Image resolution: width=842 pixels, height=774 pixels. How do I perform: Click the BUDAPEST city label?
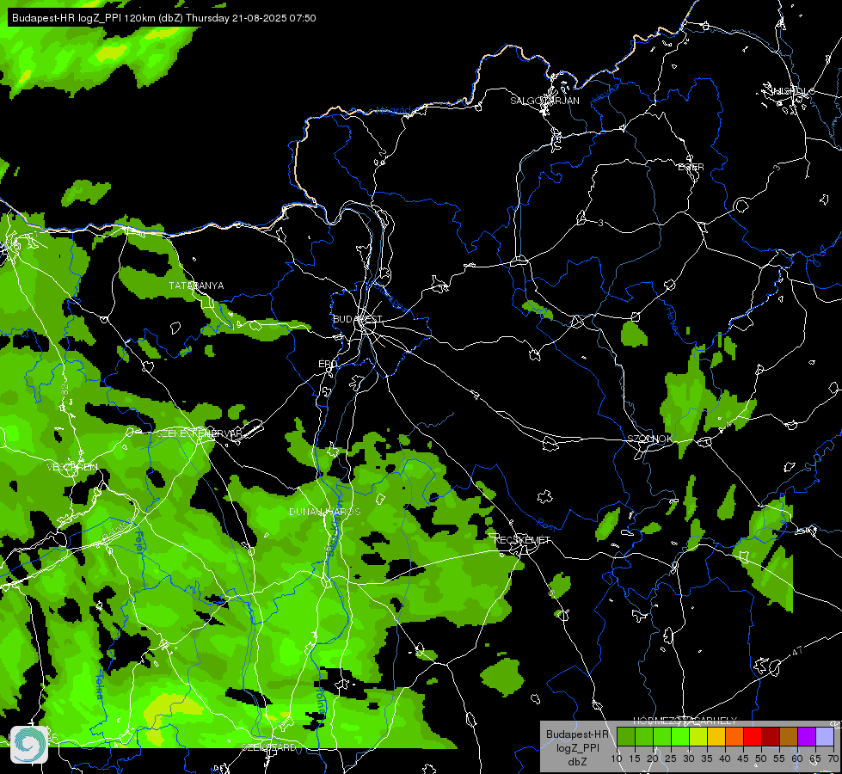[x=358, y=319]
